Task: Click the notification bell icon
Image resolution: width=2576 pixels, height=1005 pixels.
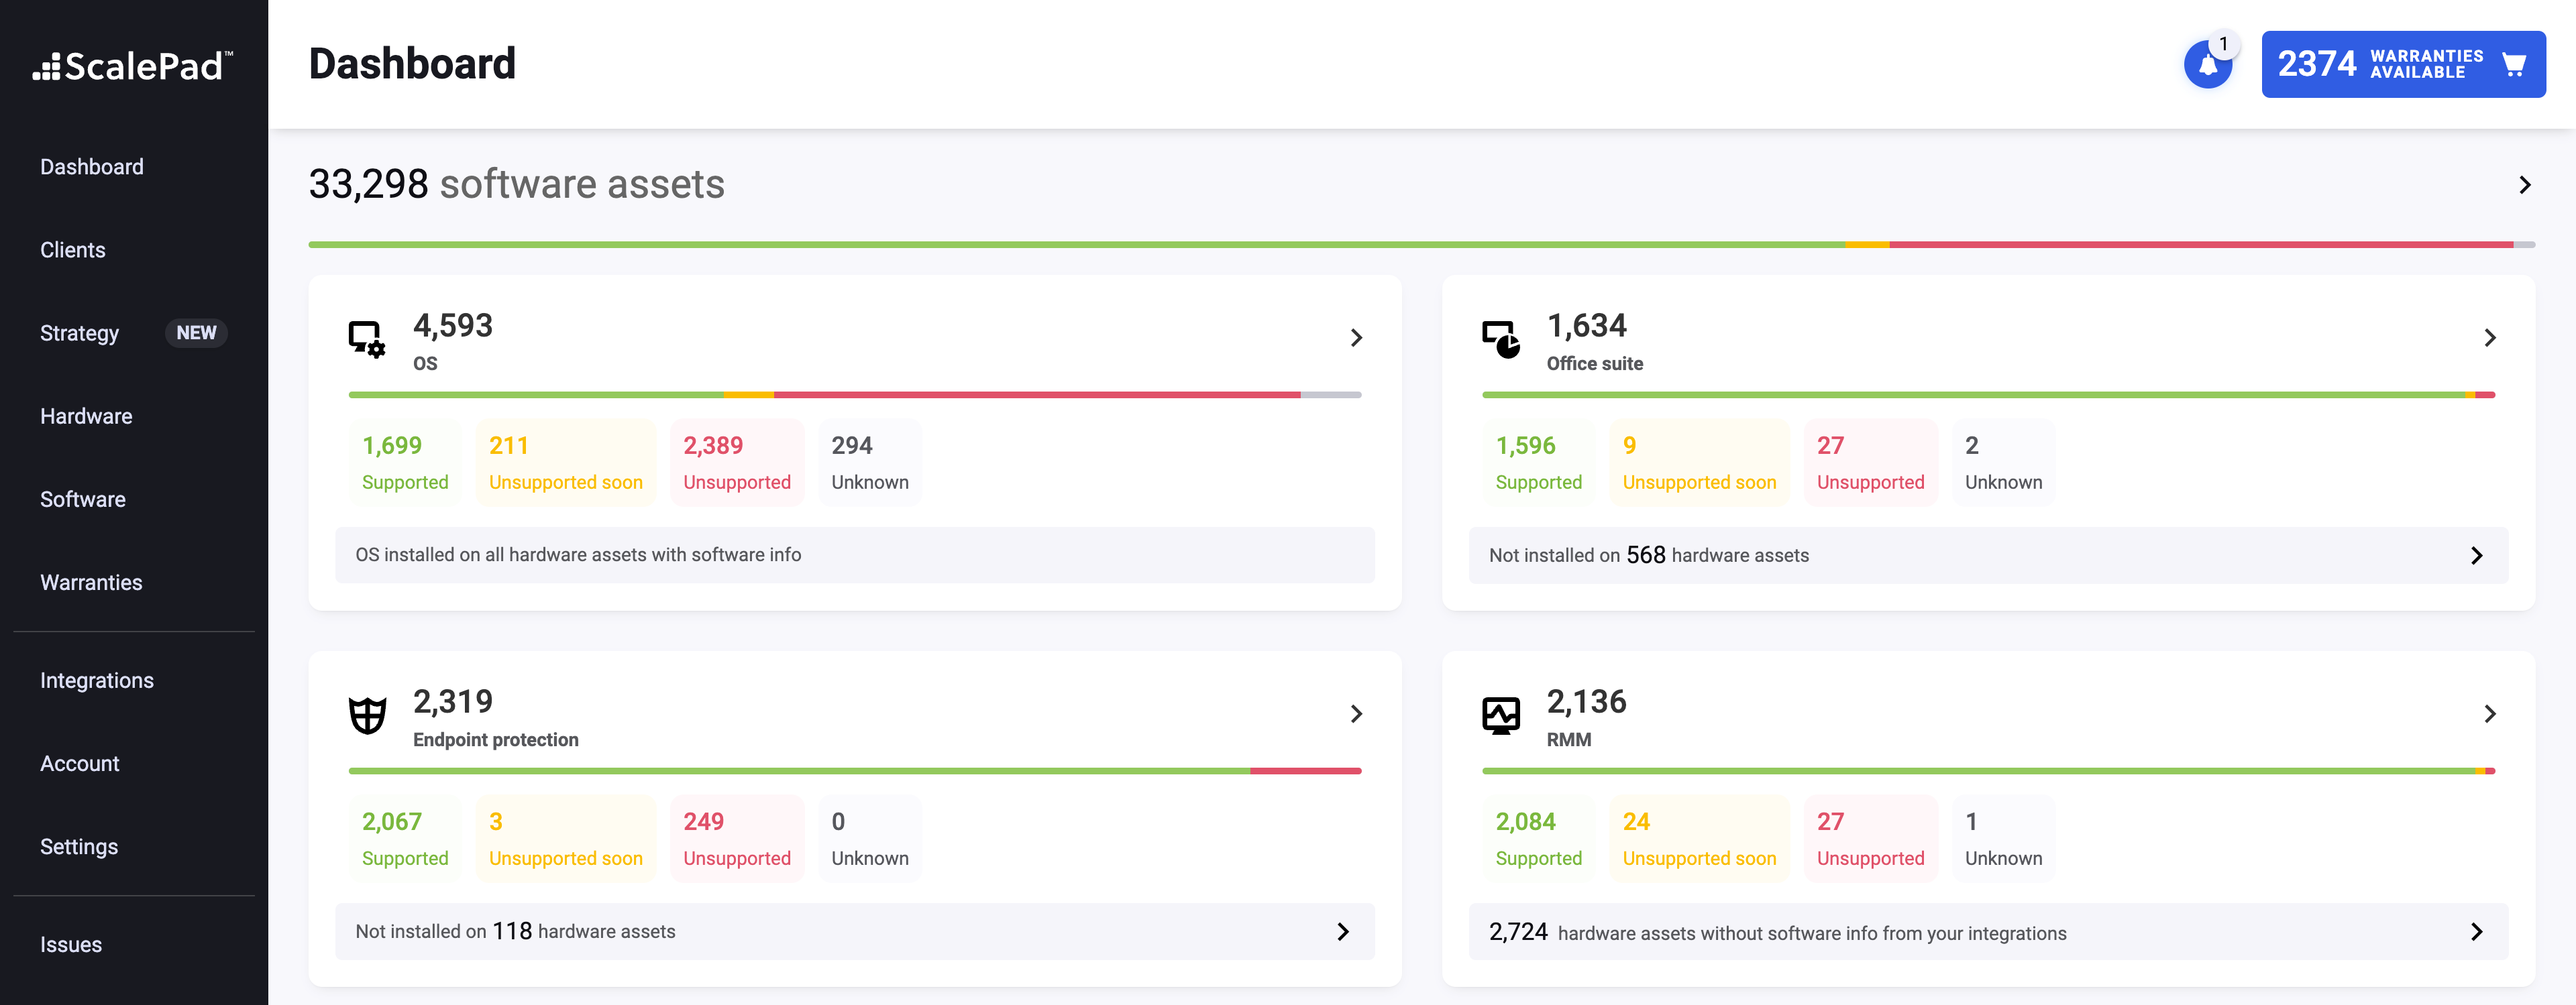Action: coord(2207,66)
